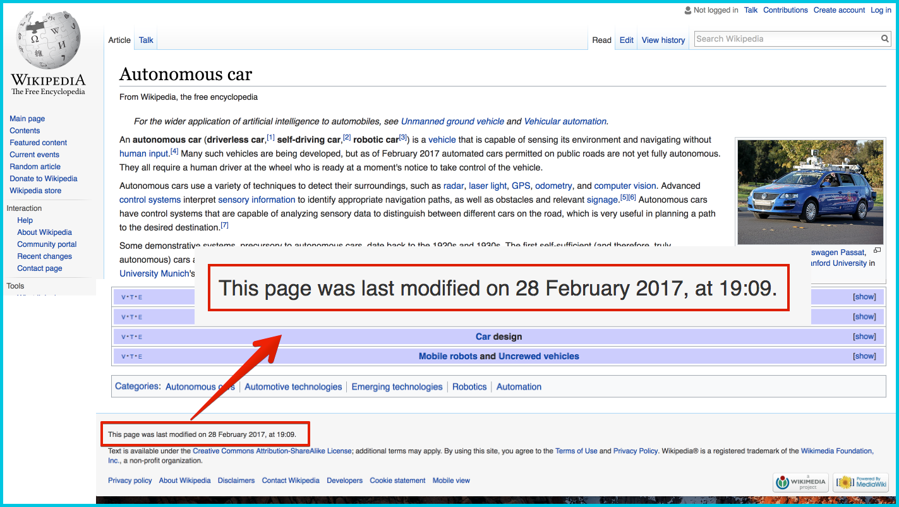Open Wikipedia store link

[35, 191]
